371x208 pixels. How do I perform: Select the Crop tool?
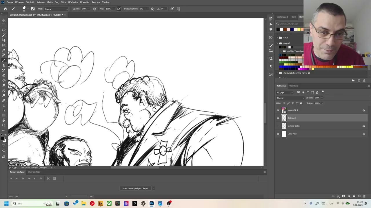(4, 40)
